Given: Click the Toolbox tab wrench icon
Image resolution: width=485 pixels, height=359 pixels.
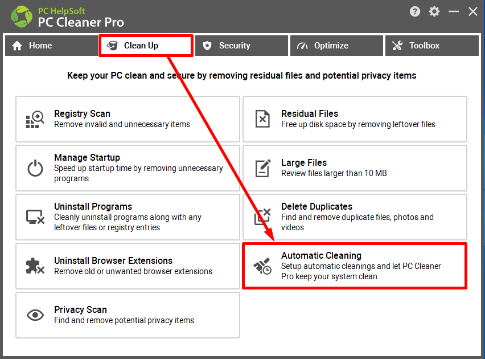Looking at the screenshot, I should [x=397, y=46].
